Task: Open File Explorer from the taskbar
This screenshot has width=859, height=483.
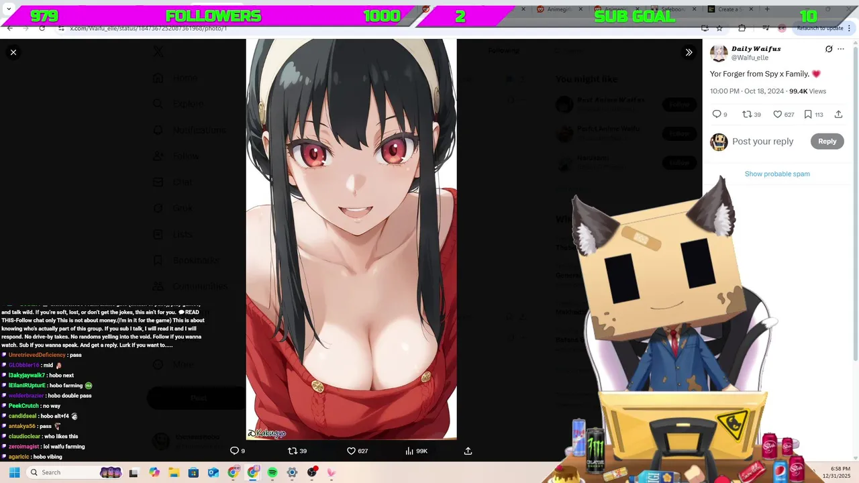Action: [174, 472]
